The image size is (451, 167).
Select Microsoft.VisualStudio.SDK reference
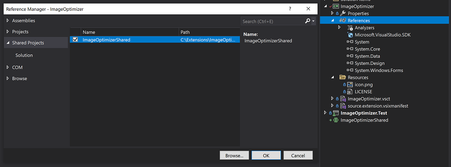pos(382,35)
